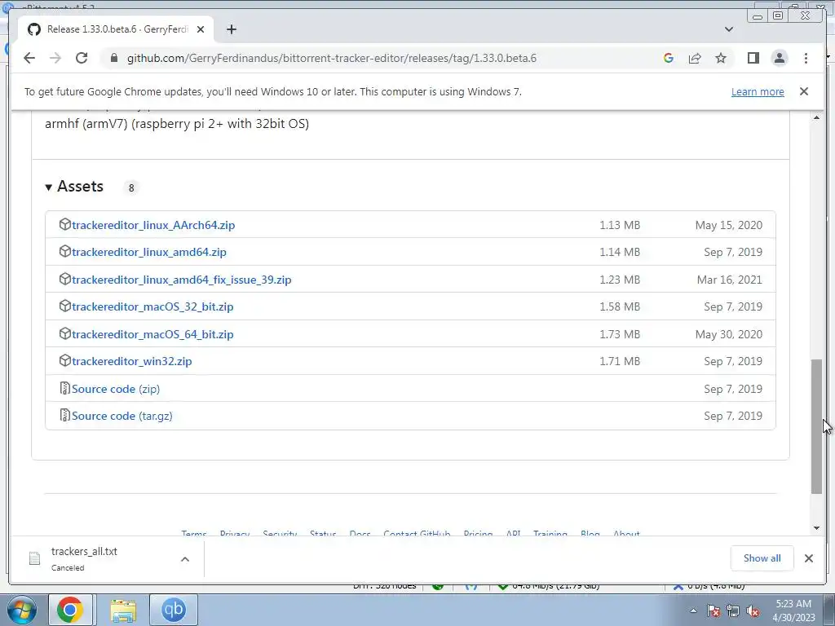The image size is (835, 626).
Task: Click the Google icon in address bar
Action: (x=669, y=58)
